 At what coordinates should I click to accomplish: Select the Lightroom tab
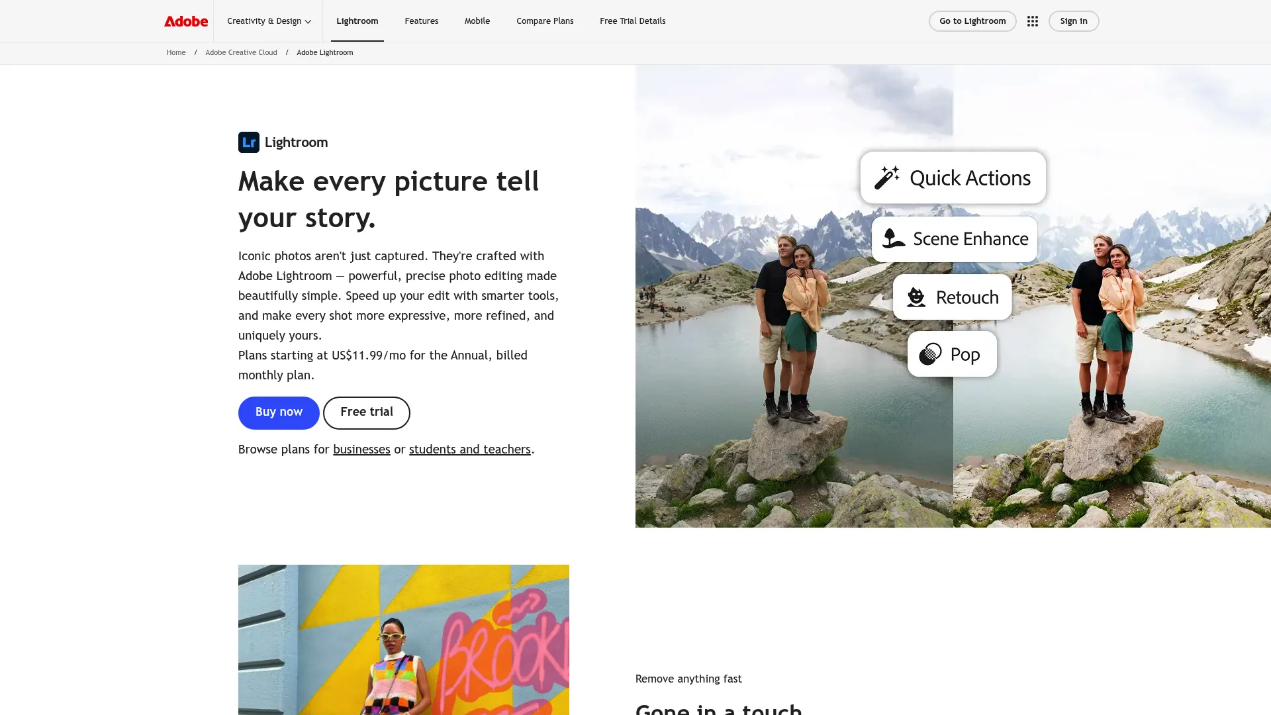357,21
